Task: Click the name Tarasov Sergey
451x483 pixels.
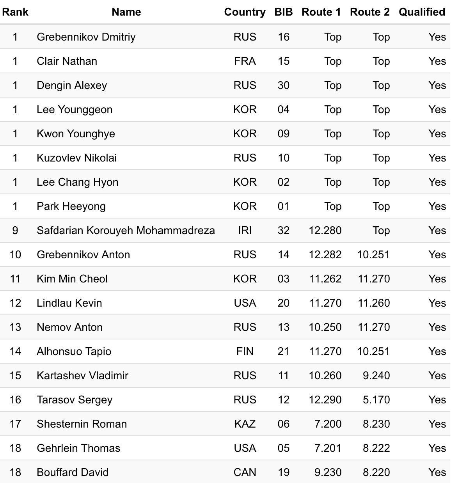Action: click(75, 400)
